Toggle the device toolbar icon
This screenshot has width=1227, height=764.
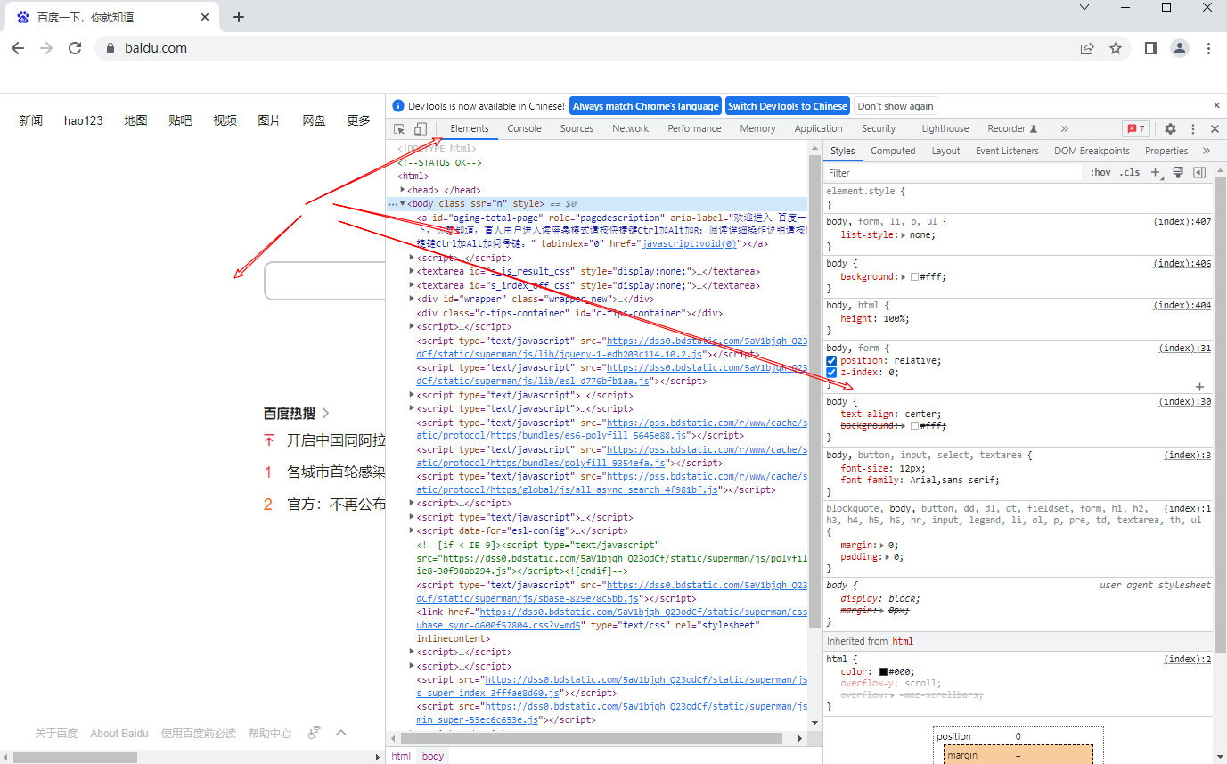coord(421,129)
